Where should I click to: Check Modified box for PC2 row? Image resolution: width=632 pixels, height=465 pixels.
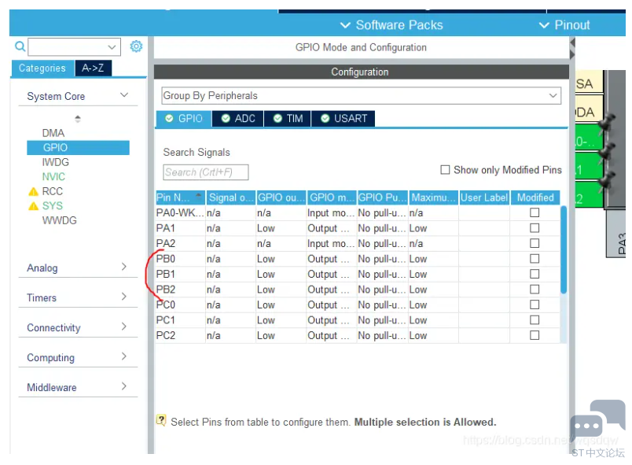[535, 335]
